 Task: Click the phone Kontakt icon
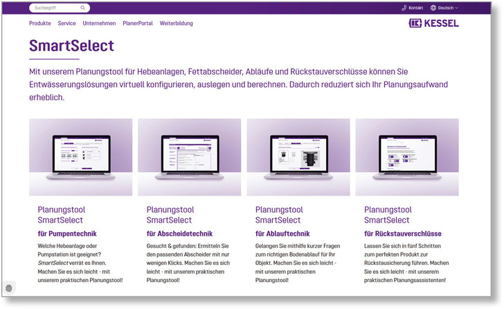[x=404, y=8]
